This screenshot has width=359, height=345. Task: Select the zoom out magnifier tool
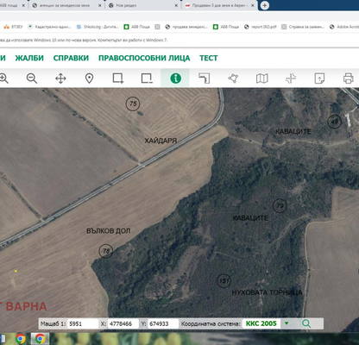32,78
